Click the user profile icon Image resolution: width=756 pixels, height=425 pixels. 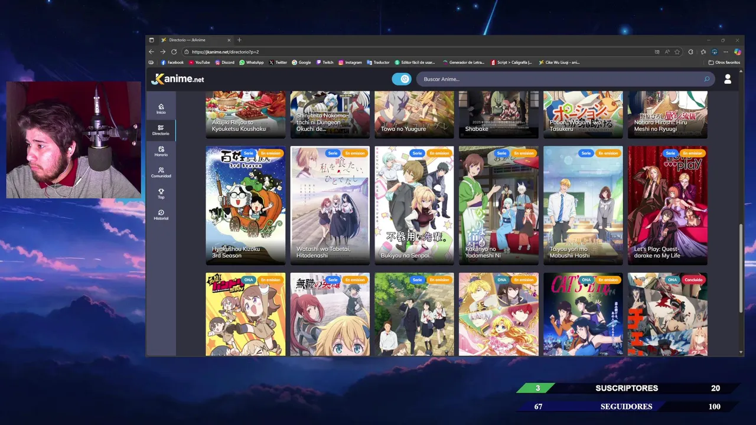tap(728, 79)
